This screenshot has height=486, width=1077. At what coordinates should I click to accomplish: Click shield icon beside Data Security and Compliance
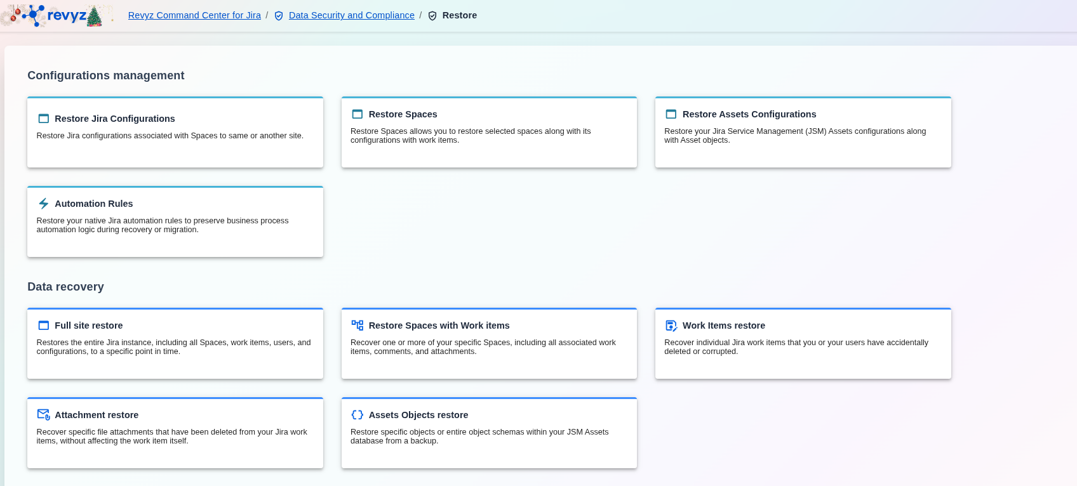point(279,16)
